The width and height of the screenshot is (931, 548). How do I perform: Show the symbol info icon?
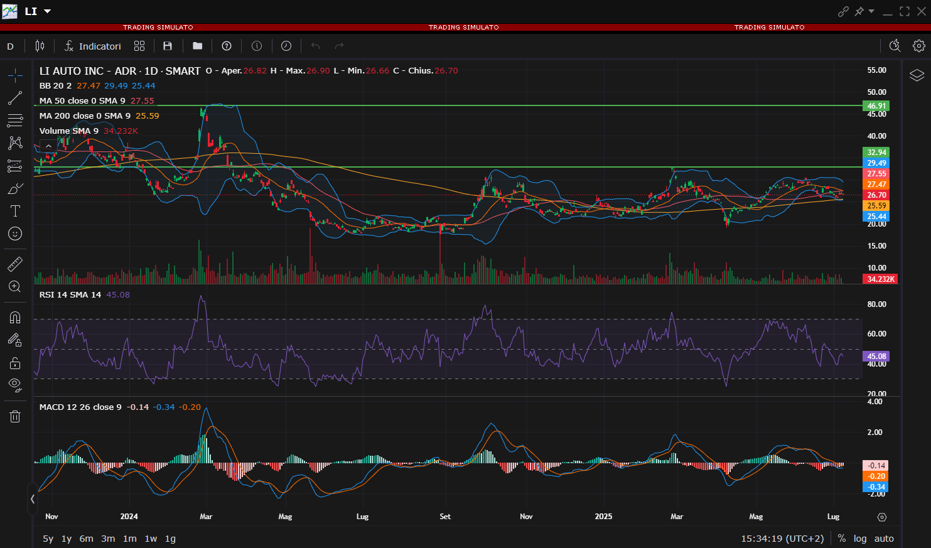click(x=257, y=46)
